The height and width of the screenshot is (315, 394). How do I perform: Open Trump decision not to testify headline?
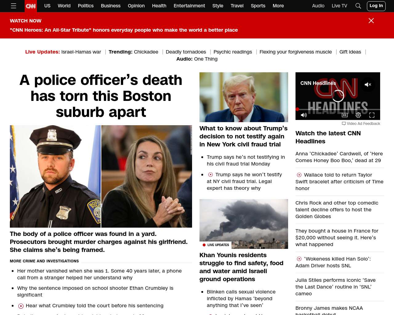pos(243,136)
